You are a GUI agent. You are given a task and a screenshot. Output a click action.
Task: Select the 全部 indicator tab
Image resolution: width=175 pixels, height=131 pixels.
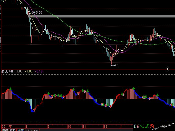(x=21, y=130)
